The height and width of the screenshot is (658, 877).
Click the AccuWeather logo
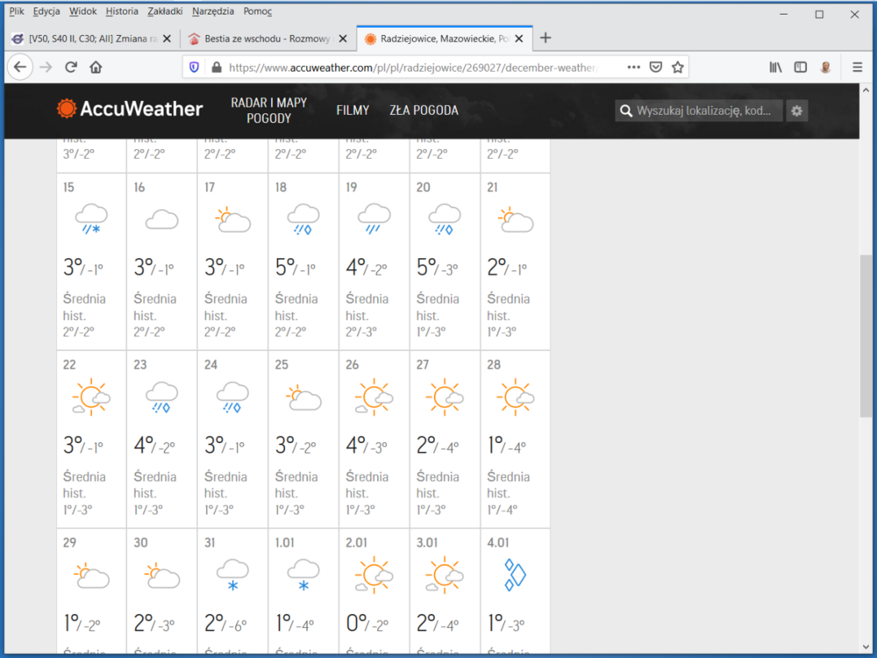(130, 110)
